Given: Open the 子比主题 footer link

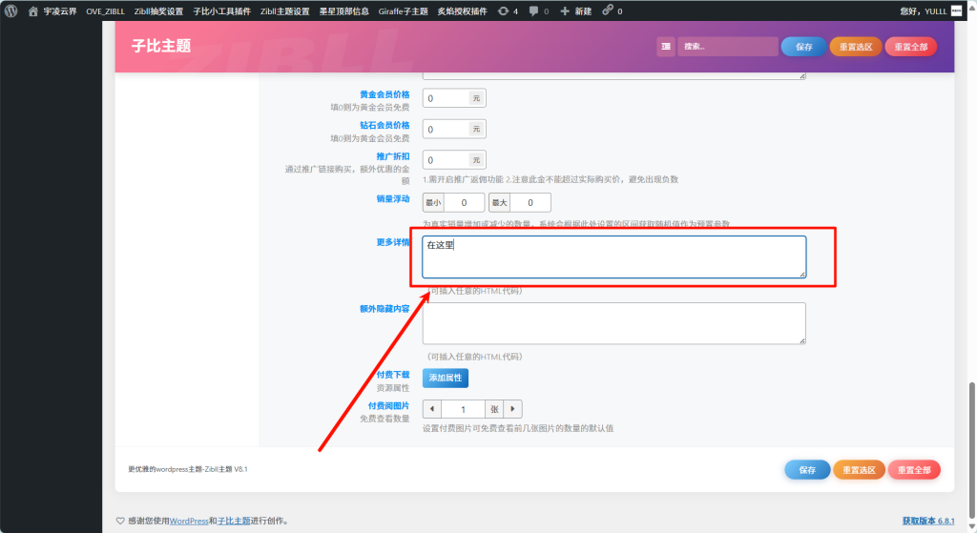Looking at the screenshot, I should coord(234,522).
